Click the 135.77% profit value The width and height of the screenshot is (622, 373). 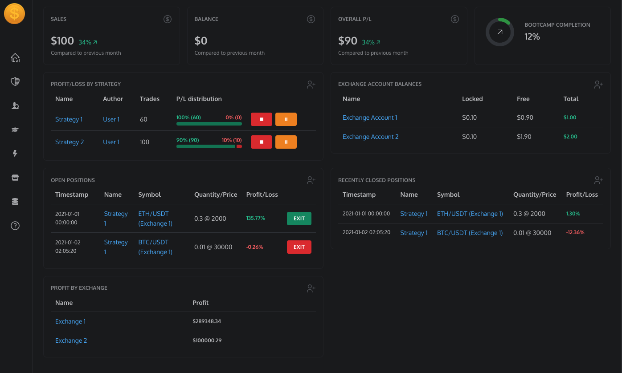pos(256,219)
